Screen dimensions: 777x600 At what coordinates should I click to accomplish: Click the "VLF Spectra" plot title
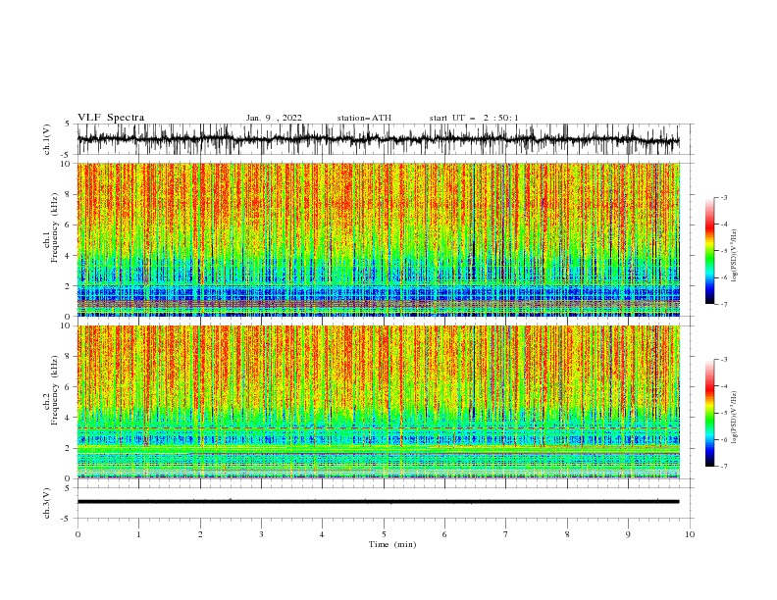[111, 118]
